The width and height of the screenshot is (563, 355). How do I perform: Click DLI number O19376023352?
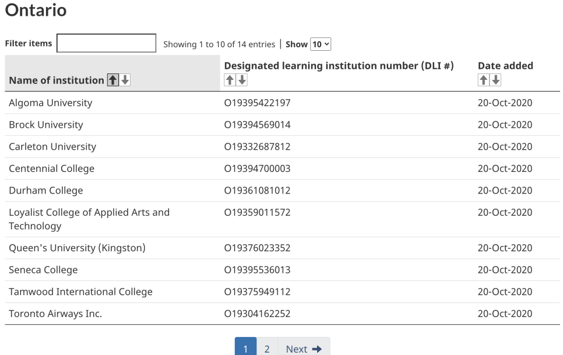click(257, 248)
